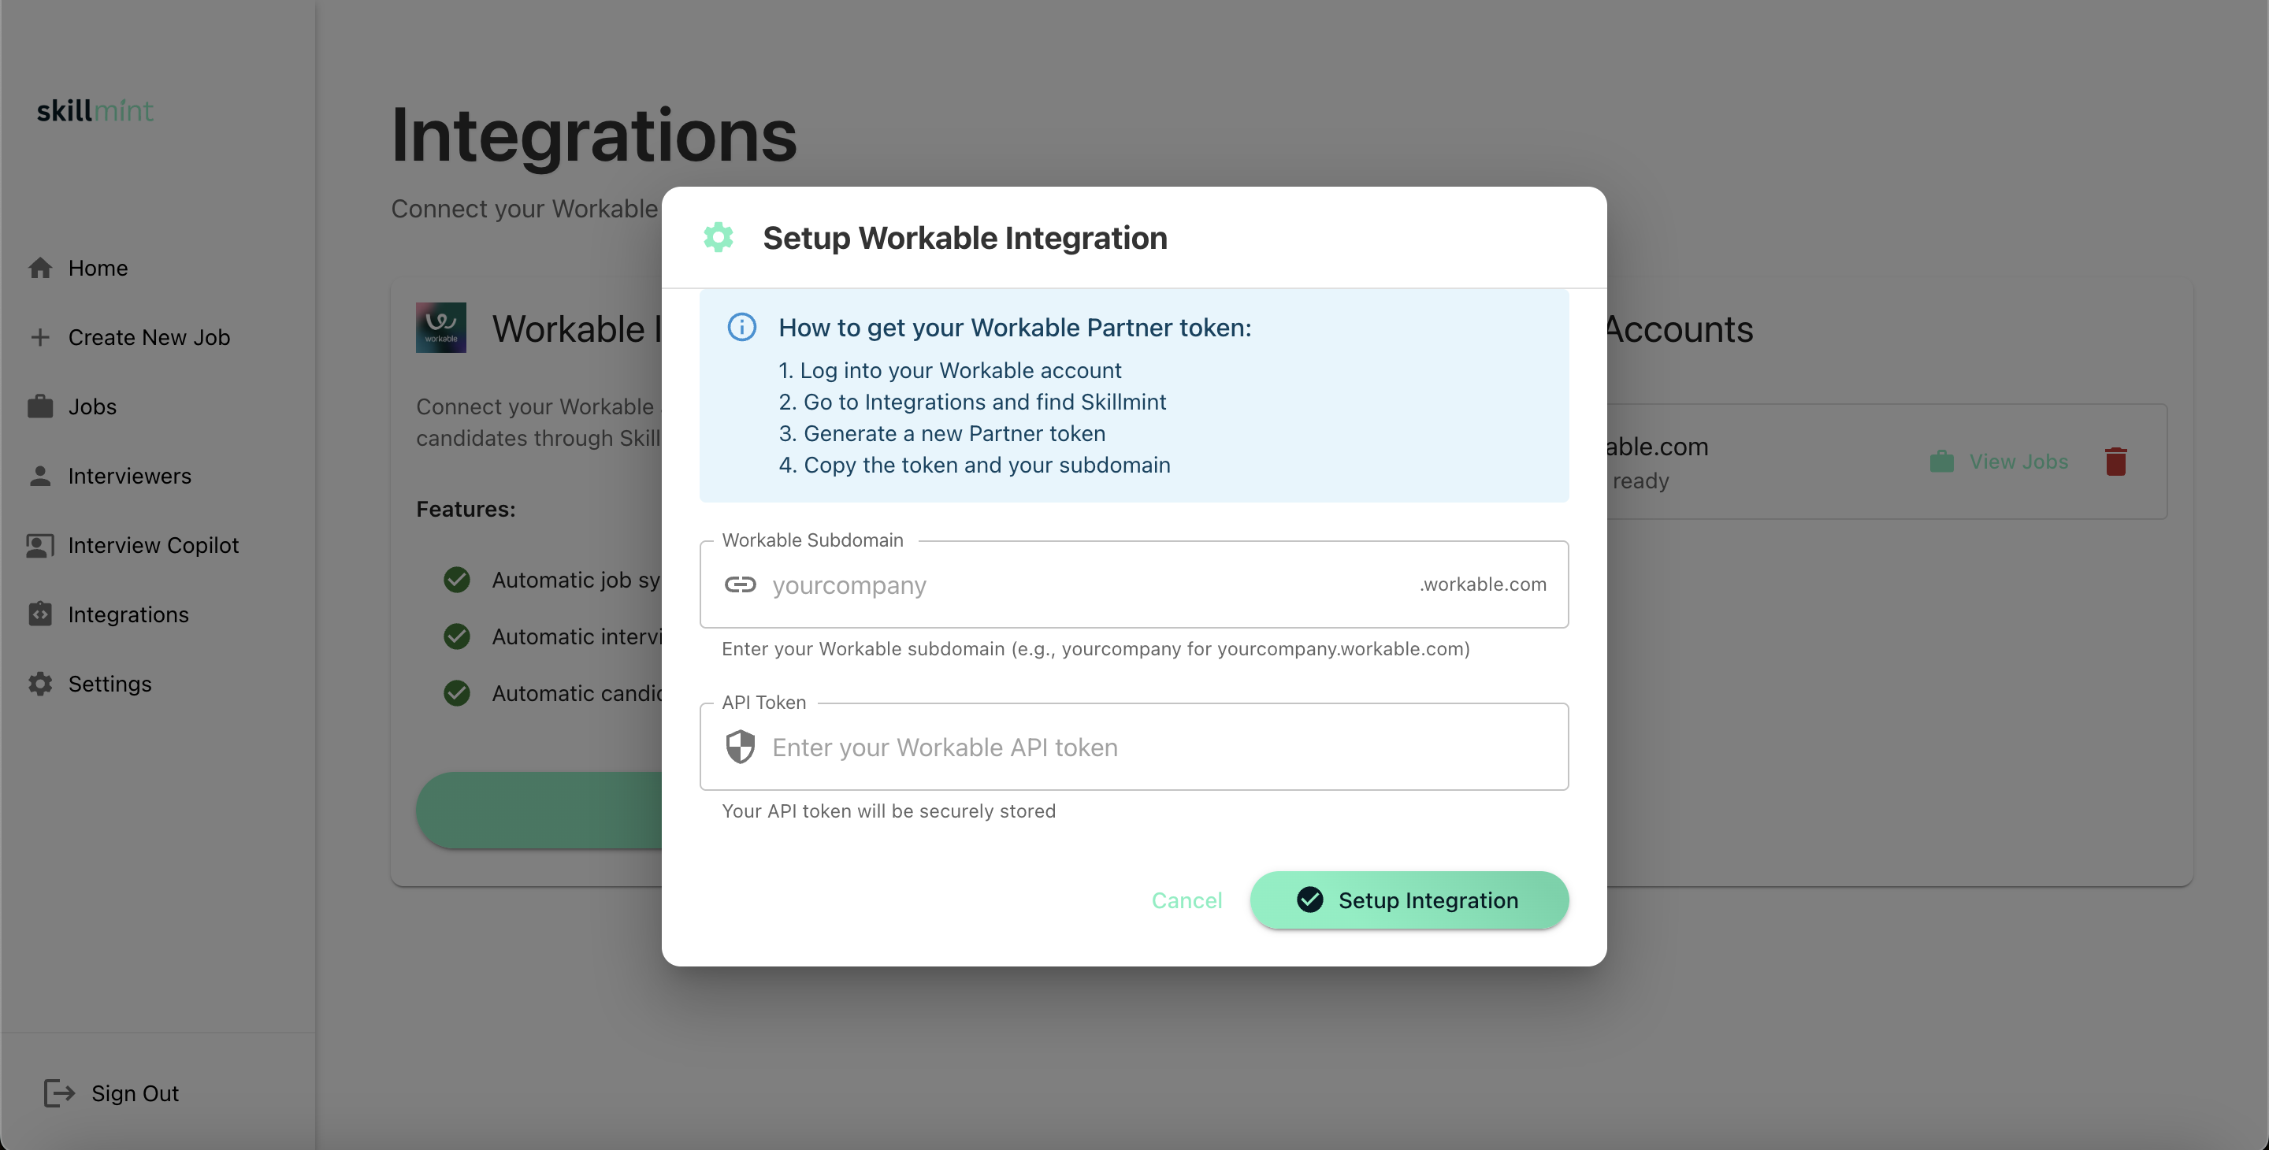
Task: Select Integrations in the sidebar
Action: [x=128, y=614]
